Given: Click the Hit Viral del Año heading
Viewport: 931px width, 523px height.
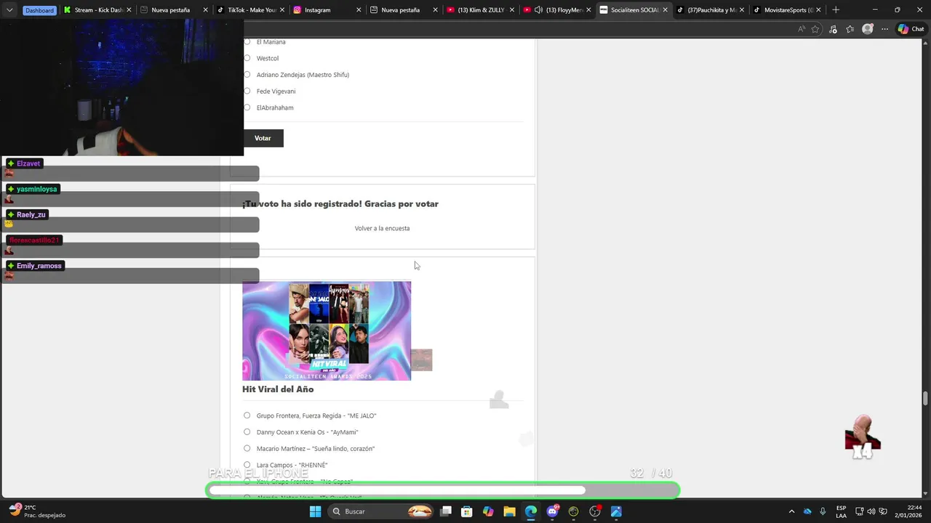Looking at the screenshot, I should pos(278,389).
